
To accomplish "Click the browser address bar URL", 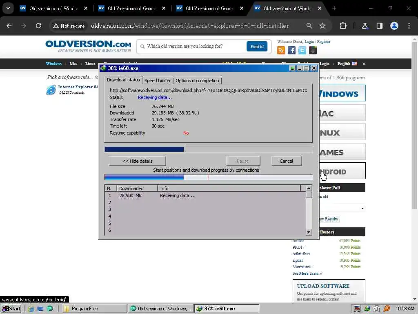I will tap(190, 26).
